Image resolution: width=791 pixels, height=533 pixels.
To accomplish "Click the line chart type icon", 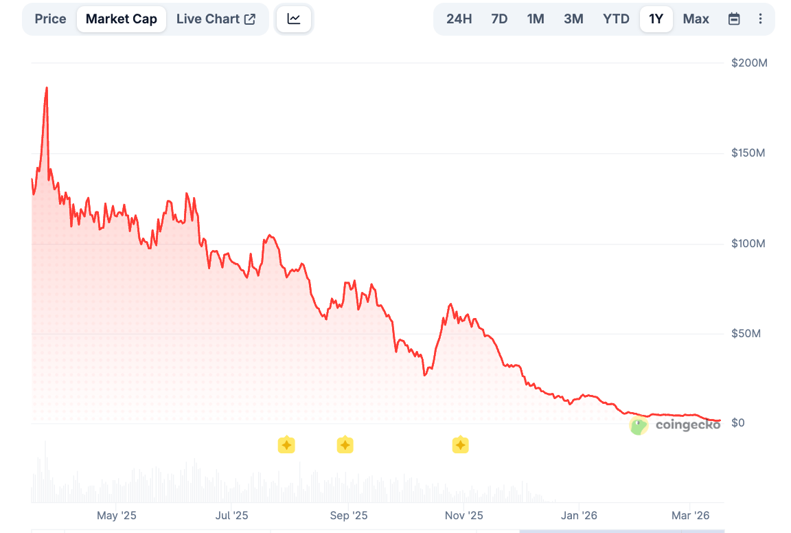I will tap(294, 19).
